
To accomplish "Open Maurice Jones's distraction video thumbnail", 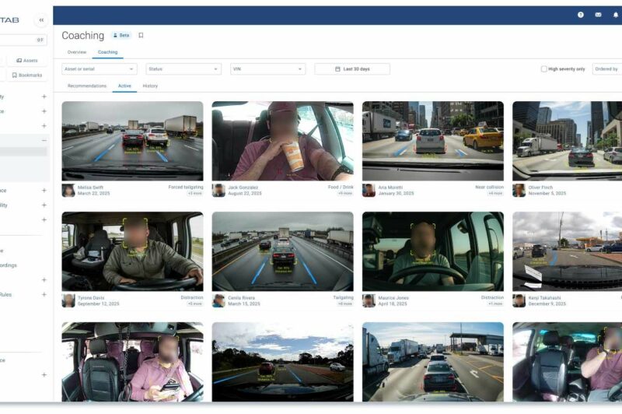I will [433, 251].
